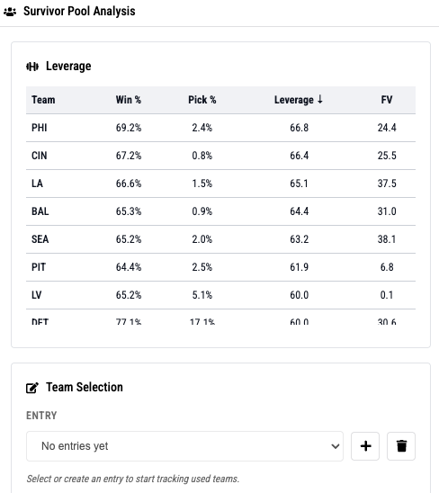
Task: Click the Survivor Pool Analysis people icon
Action: coord(10,12)
